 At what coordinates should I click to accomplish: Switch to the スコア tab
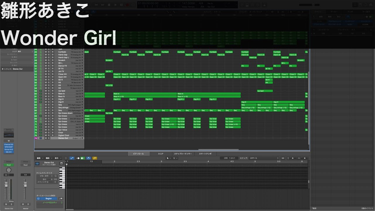pyautogui.click(x=161, y=154)
